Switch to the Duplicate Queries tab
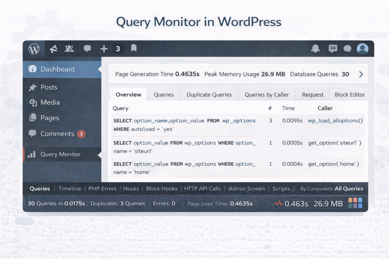The width and height of the screenshot is (389, 259). click(209, 95)
